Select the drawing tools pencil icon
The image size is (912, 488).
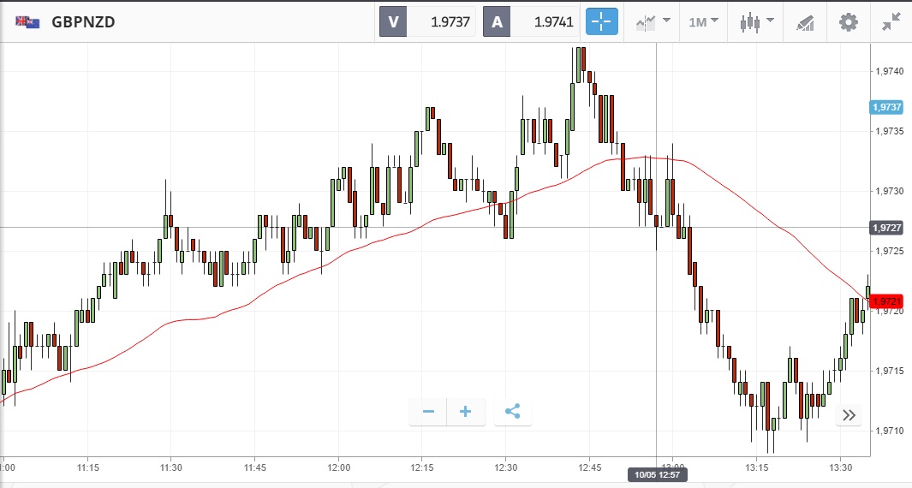point(805,22)
